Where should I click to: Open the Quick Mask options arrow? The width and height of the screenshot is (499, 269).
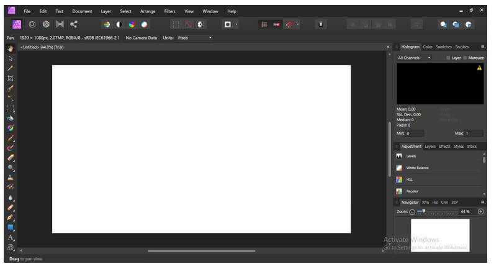point(236,25)
